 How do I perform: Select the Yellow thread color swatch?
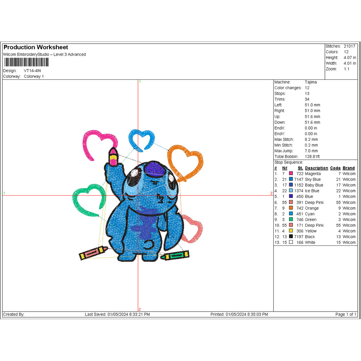click(x=291, y=231)
